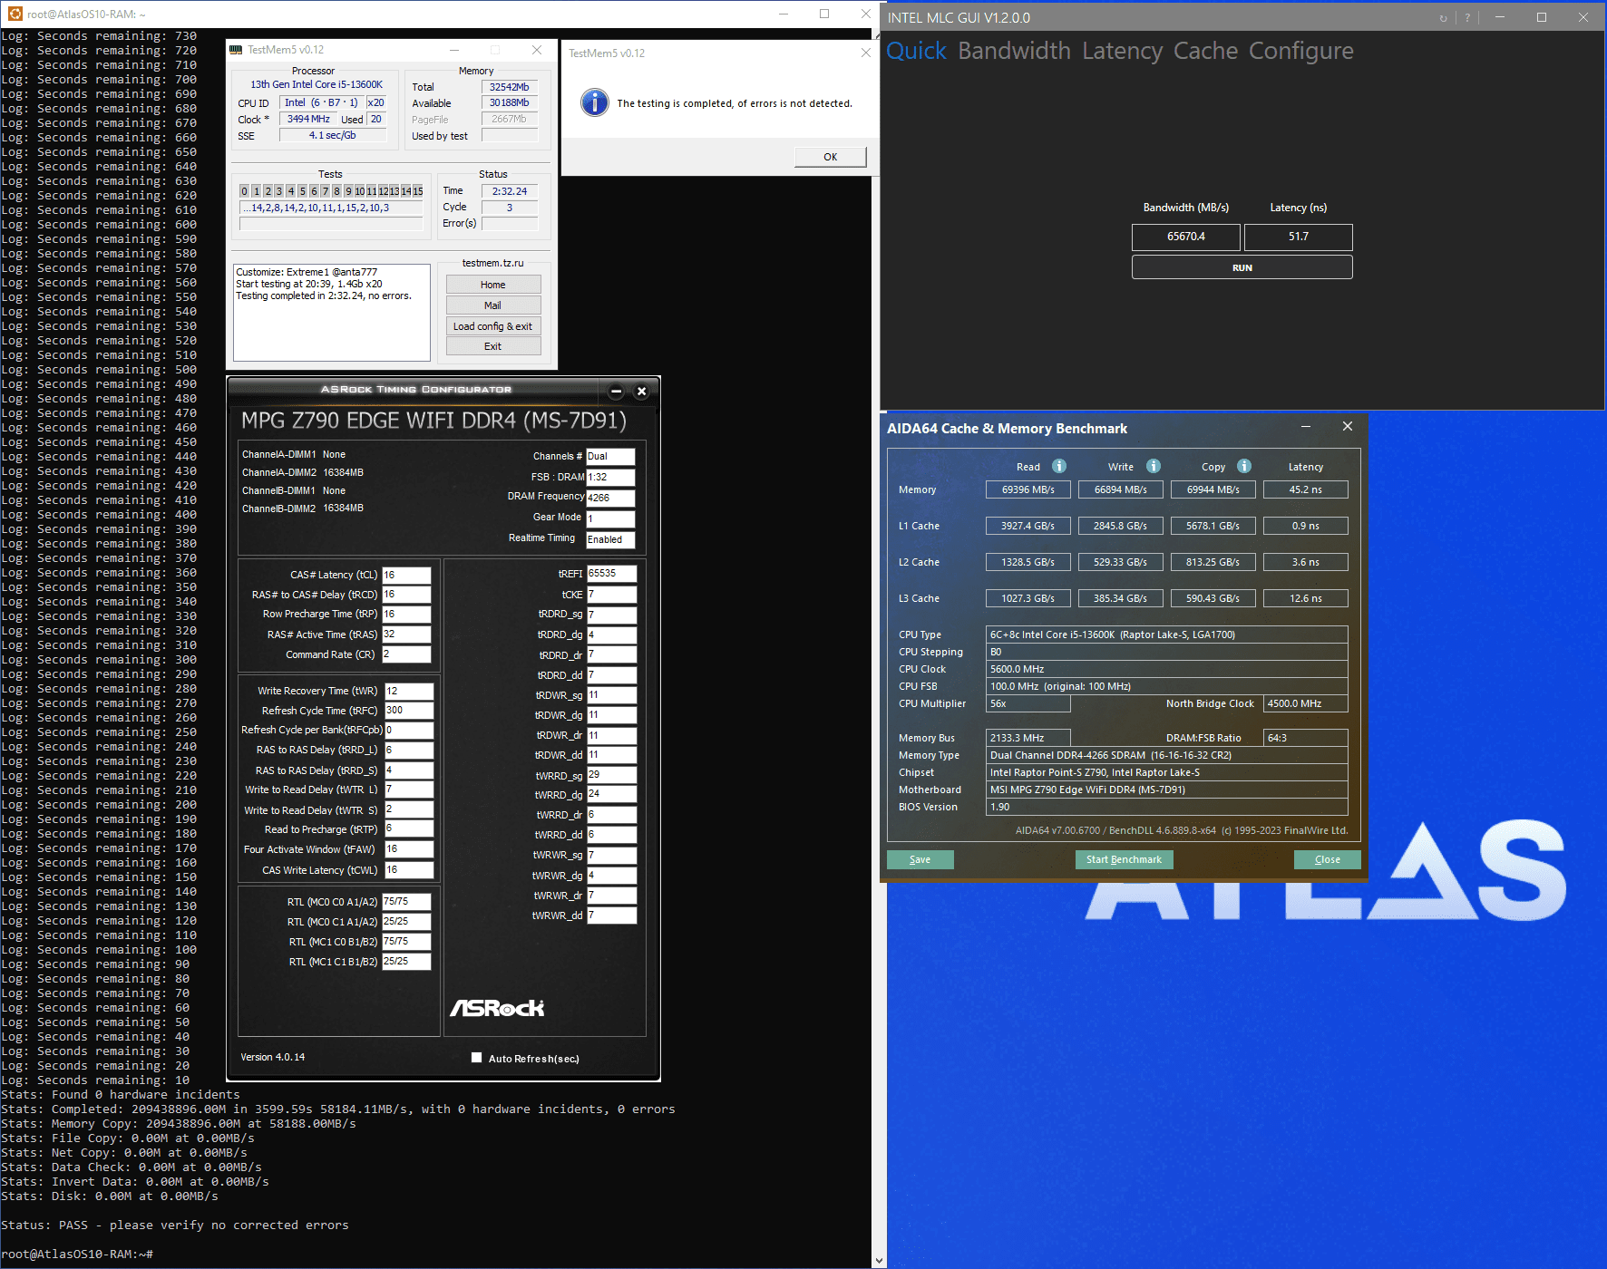Viewport: 1607px width, 1269px height.
Task: Click the Channels # Dual field
Action: click(x=610, y=456)
